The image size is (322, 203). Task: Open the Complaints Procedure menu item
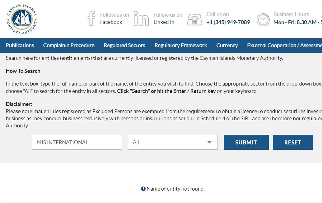(69, 45)
